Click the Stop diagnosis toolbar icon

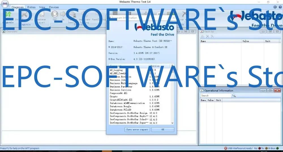24,14
